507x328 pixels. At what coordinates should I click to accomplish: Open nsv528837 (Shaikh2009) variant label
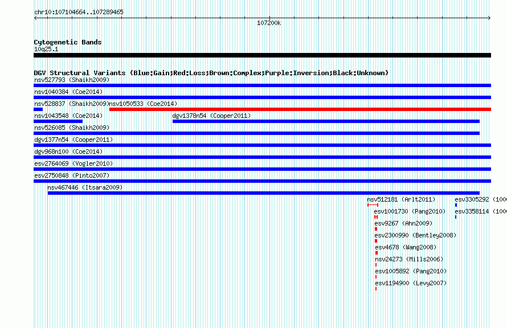click(x=72, y=104)
